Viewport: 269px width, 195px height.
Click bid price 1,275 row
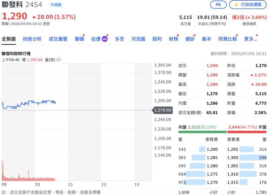click(198, 174)
